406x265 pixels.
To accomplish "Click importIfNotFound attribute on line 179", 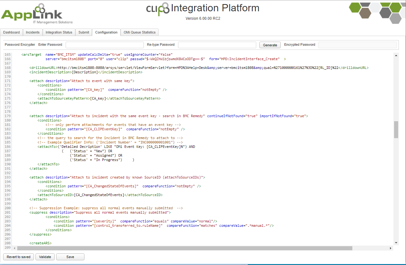I will click(283, 116).
